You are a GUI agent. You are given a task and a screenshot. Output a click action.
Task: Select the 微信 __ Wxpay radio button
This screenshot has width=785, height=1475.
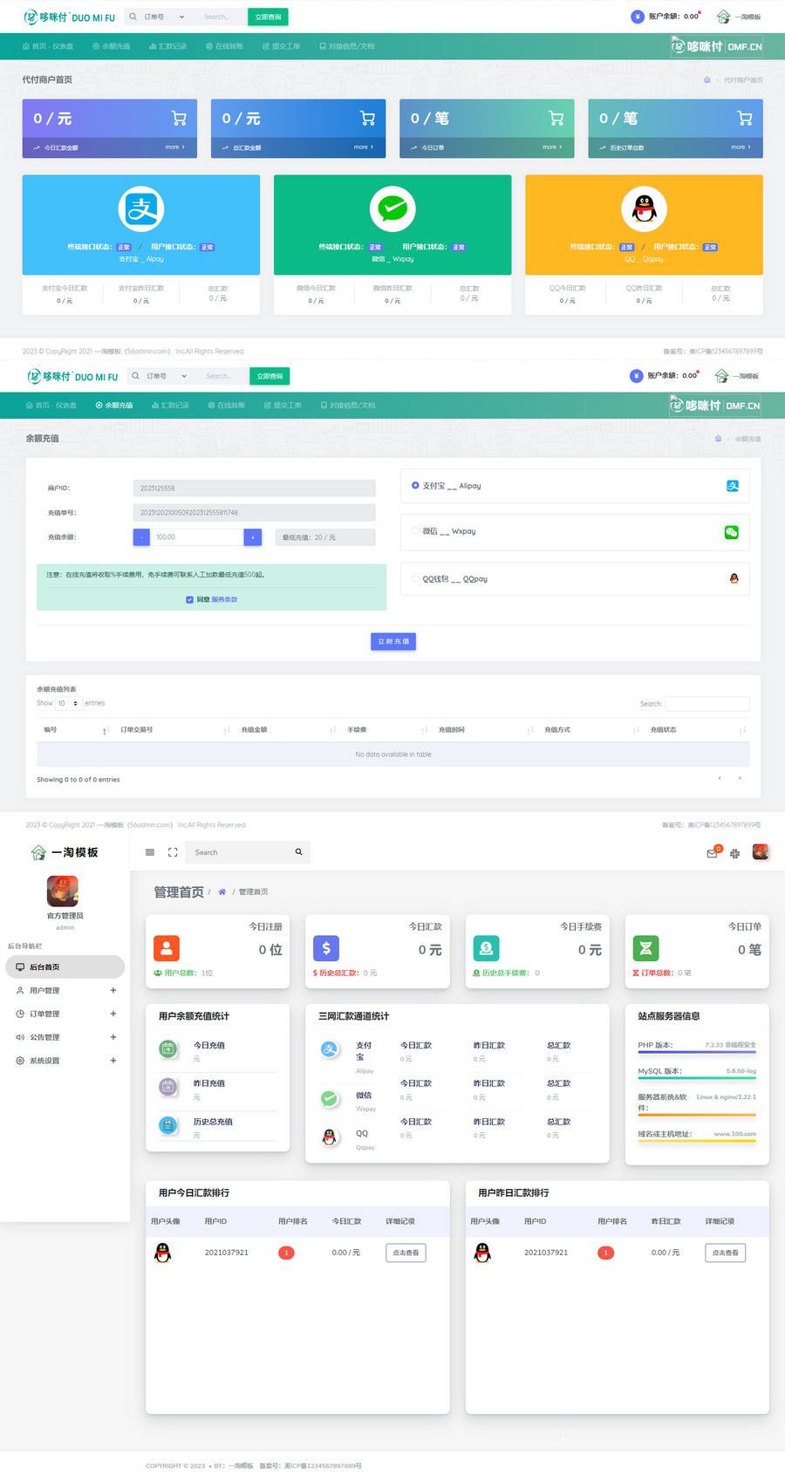point(415,530)
